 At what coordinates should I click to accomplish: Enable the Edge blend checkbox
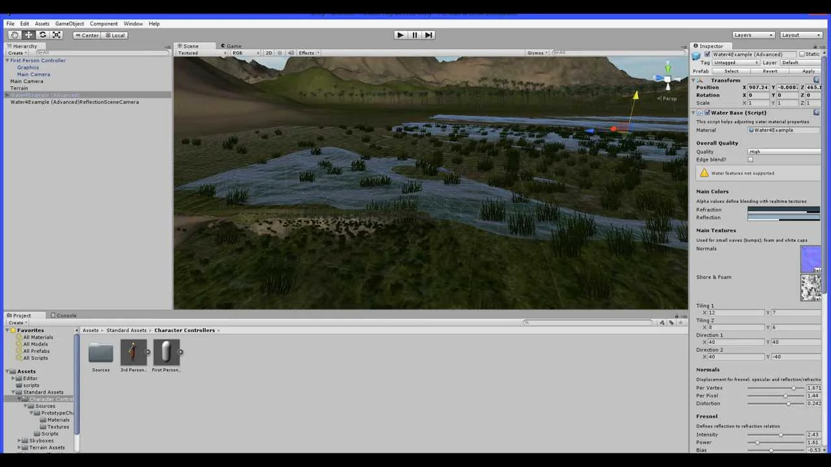pos(750,160)
